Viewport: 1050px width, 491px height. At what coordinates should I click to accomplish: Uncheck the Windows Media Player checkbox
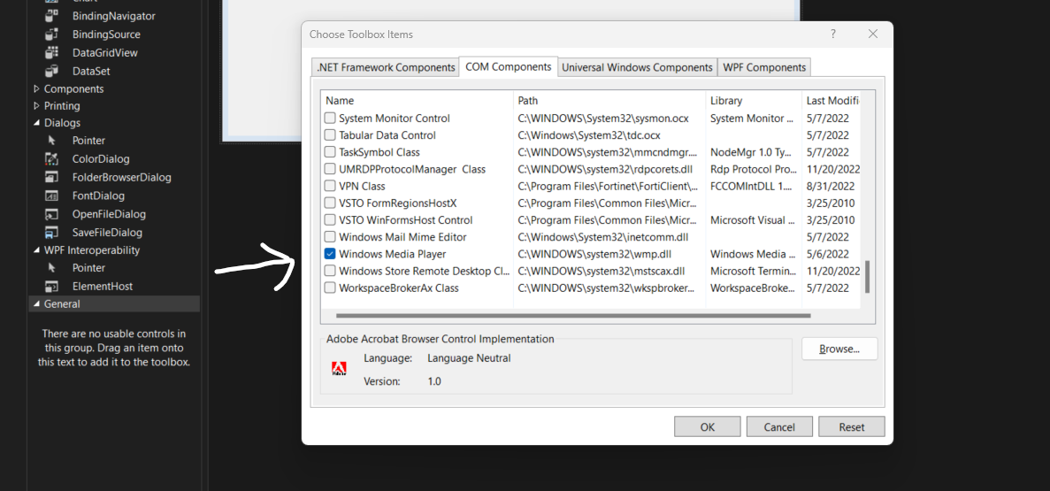[329, 255]
